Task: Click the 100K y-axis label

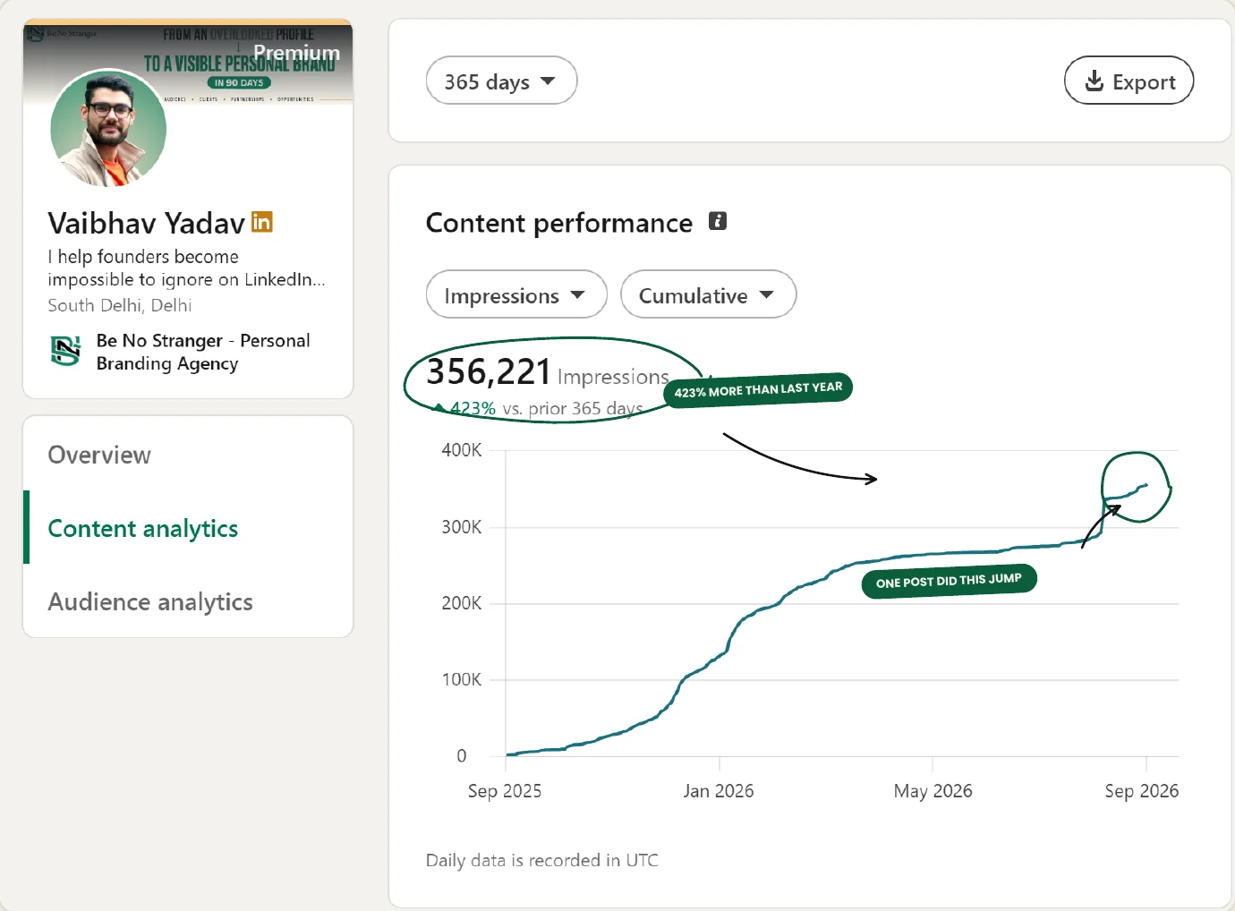Action: click(462, 679)
